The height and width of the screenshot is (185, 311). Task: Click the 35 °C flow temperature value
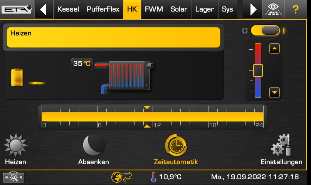point(82,64)
